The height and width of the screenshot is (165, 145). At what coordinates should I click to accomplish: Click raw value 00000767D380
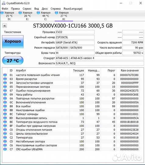click(129, 75)
